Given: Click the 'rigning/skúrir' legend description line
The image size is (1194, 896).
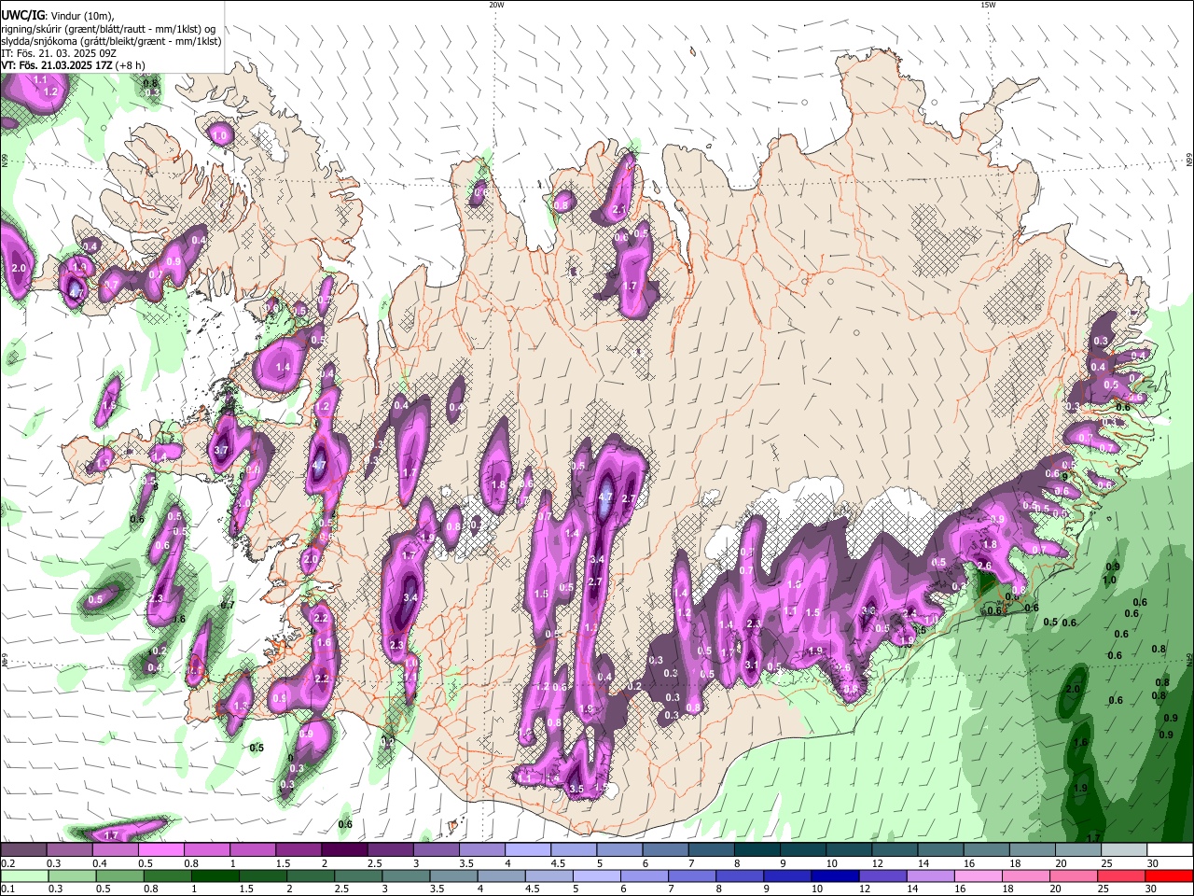Looking at the screenshot, I should pos(110,29).
